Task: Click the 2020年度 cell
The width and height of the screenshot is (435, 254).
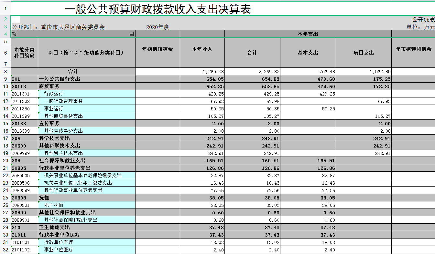Action: 158,27
